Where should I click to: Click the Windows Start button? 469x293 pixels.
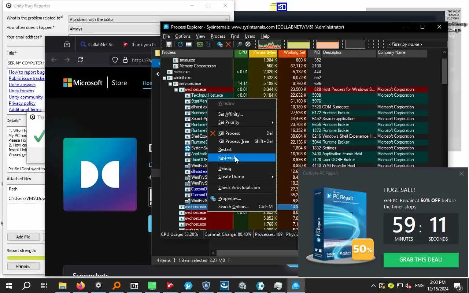[x=9, y=286]
